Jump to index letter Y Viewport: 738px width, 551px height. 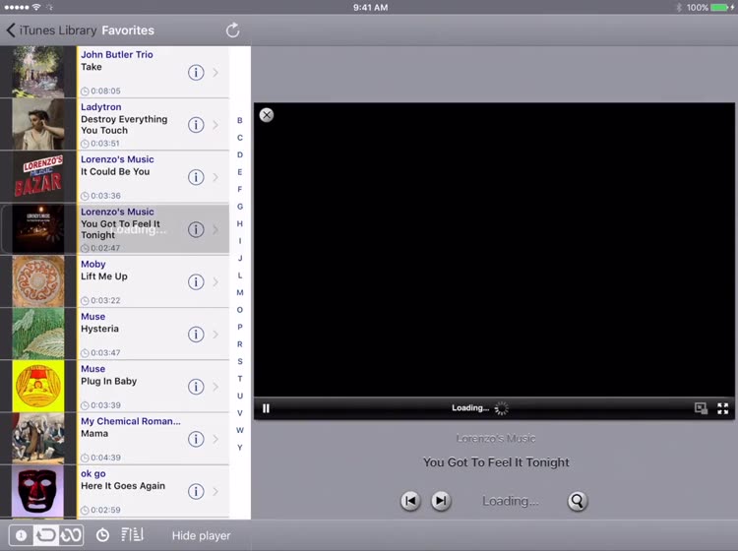240,448
